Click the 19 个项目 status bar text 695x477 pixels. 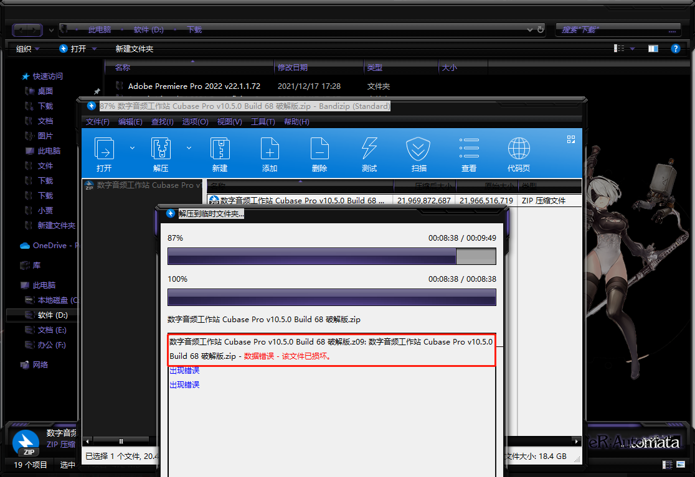click(30, 465)
